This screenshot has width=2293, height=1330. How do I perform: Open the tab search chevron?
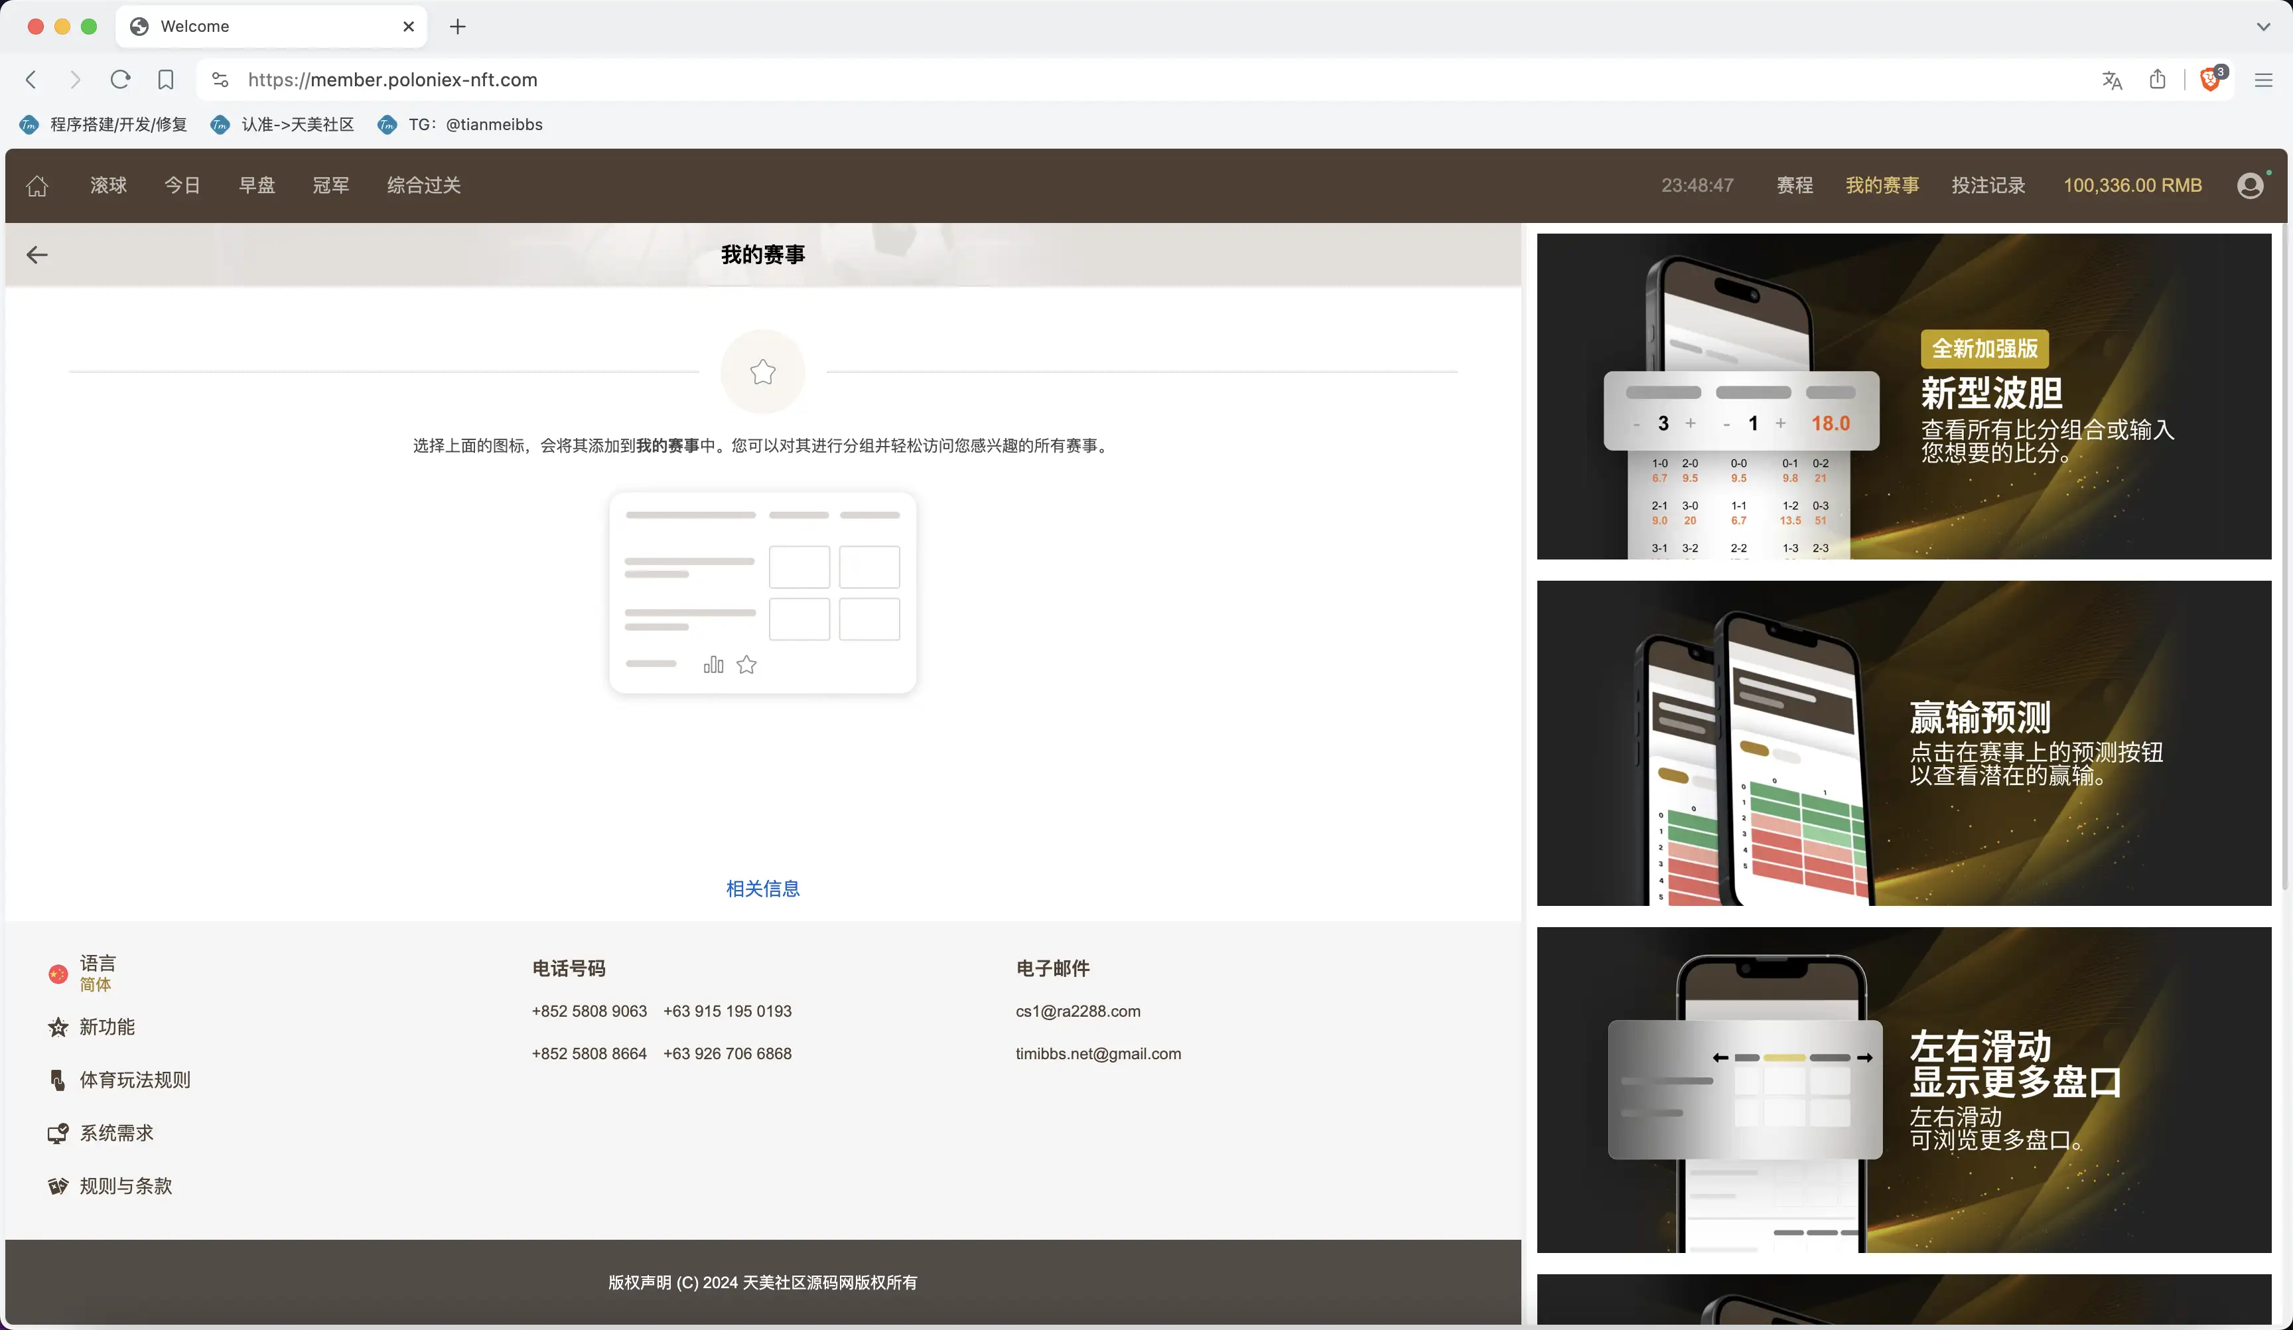(2263, 27)
